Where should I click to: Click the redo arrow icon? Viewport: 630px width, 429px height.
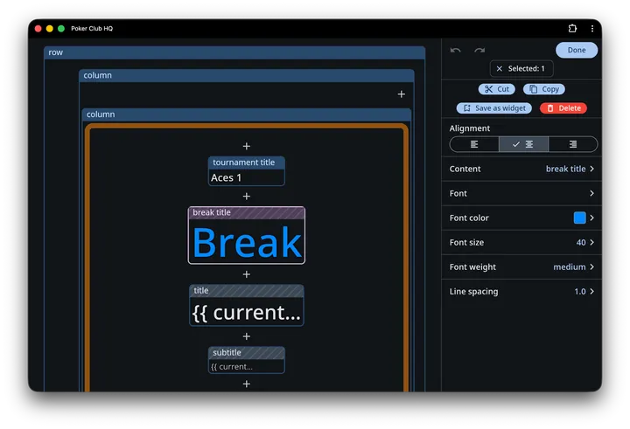click(479, 50)
